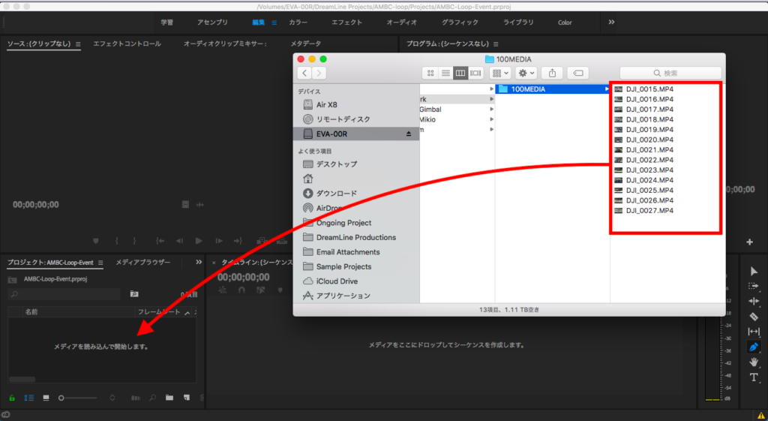The width and height of the screenshot is (768, 421).
Task: Mark Out point in Source monitor
Action: point(133,241)
